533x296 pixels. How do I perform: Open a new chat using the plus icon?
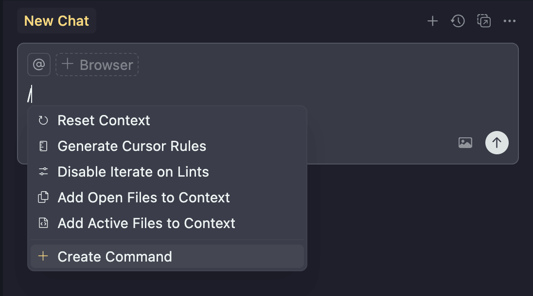432,21
